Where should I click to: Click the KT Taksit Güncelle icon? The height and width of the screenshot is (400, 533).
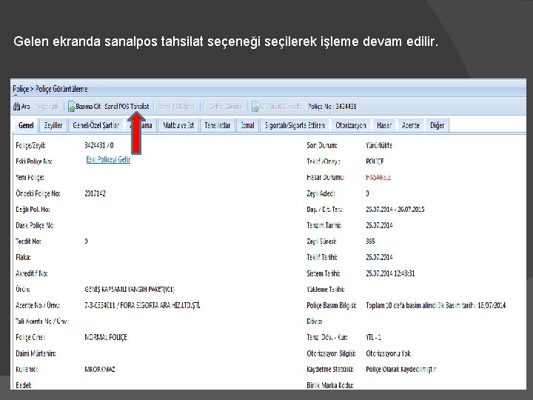[255, 107]
